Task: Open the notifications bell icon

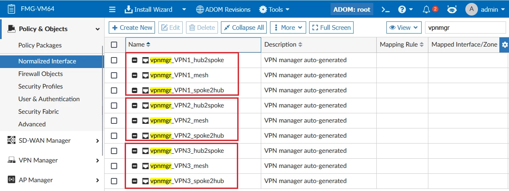Action: tap(426, 9)
